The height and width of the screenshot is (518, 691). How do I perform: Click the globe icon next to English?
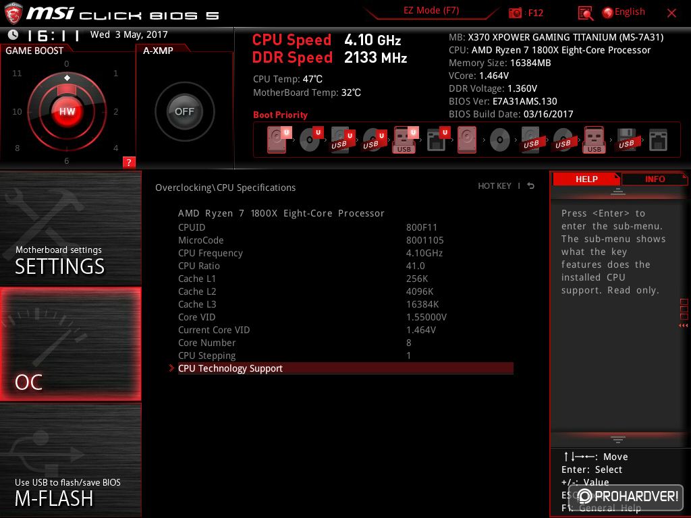tap(608, 13)
